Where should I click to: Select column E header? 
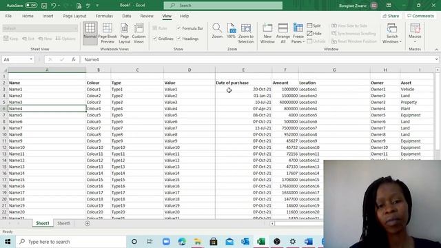tap(243, 70)
